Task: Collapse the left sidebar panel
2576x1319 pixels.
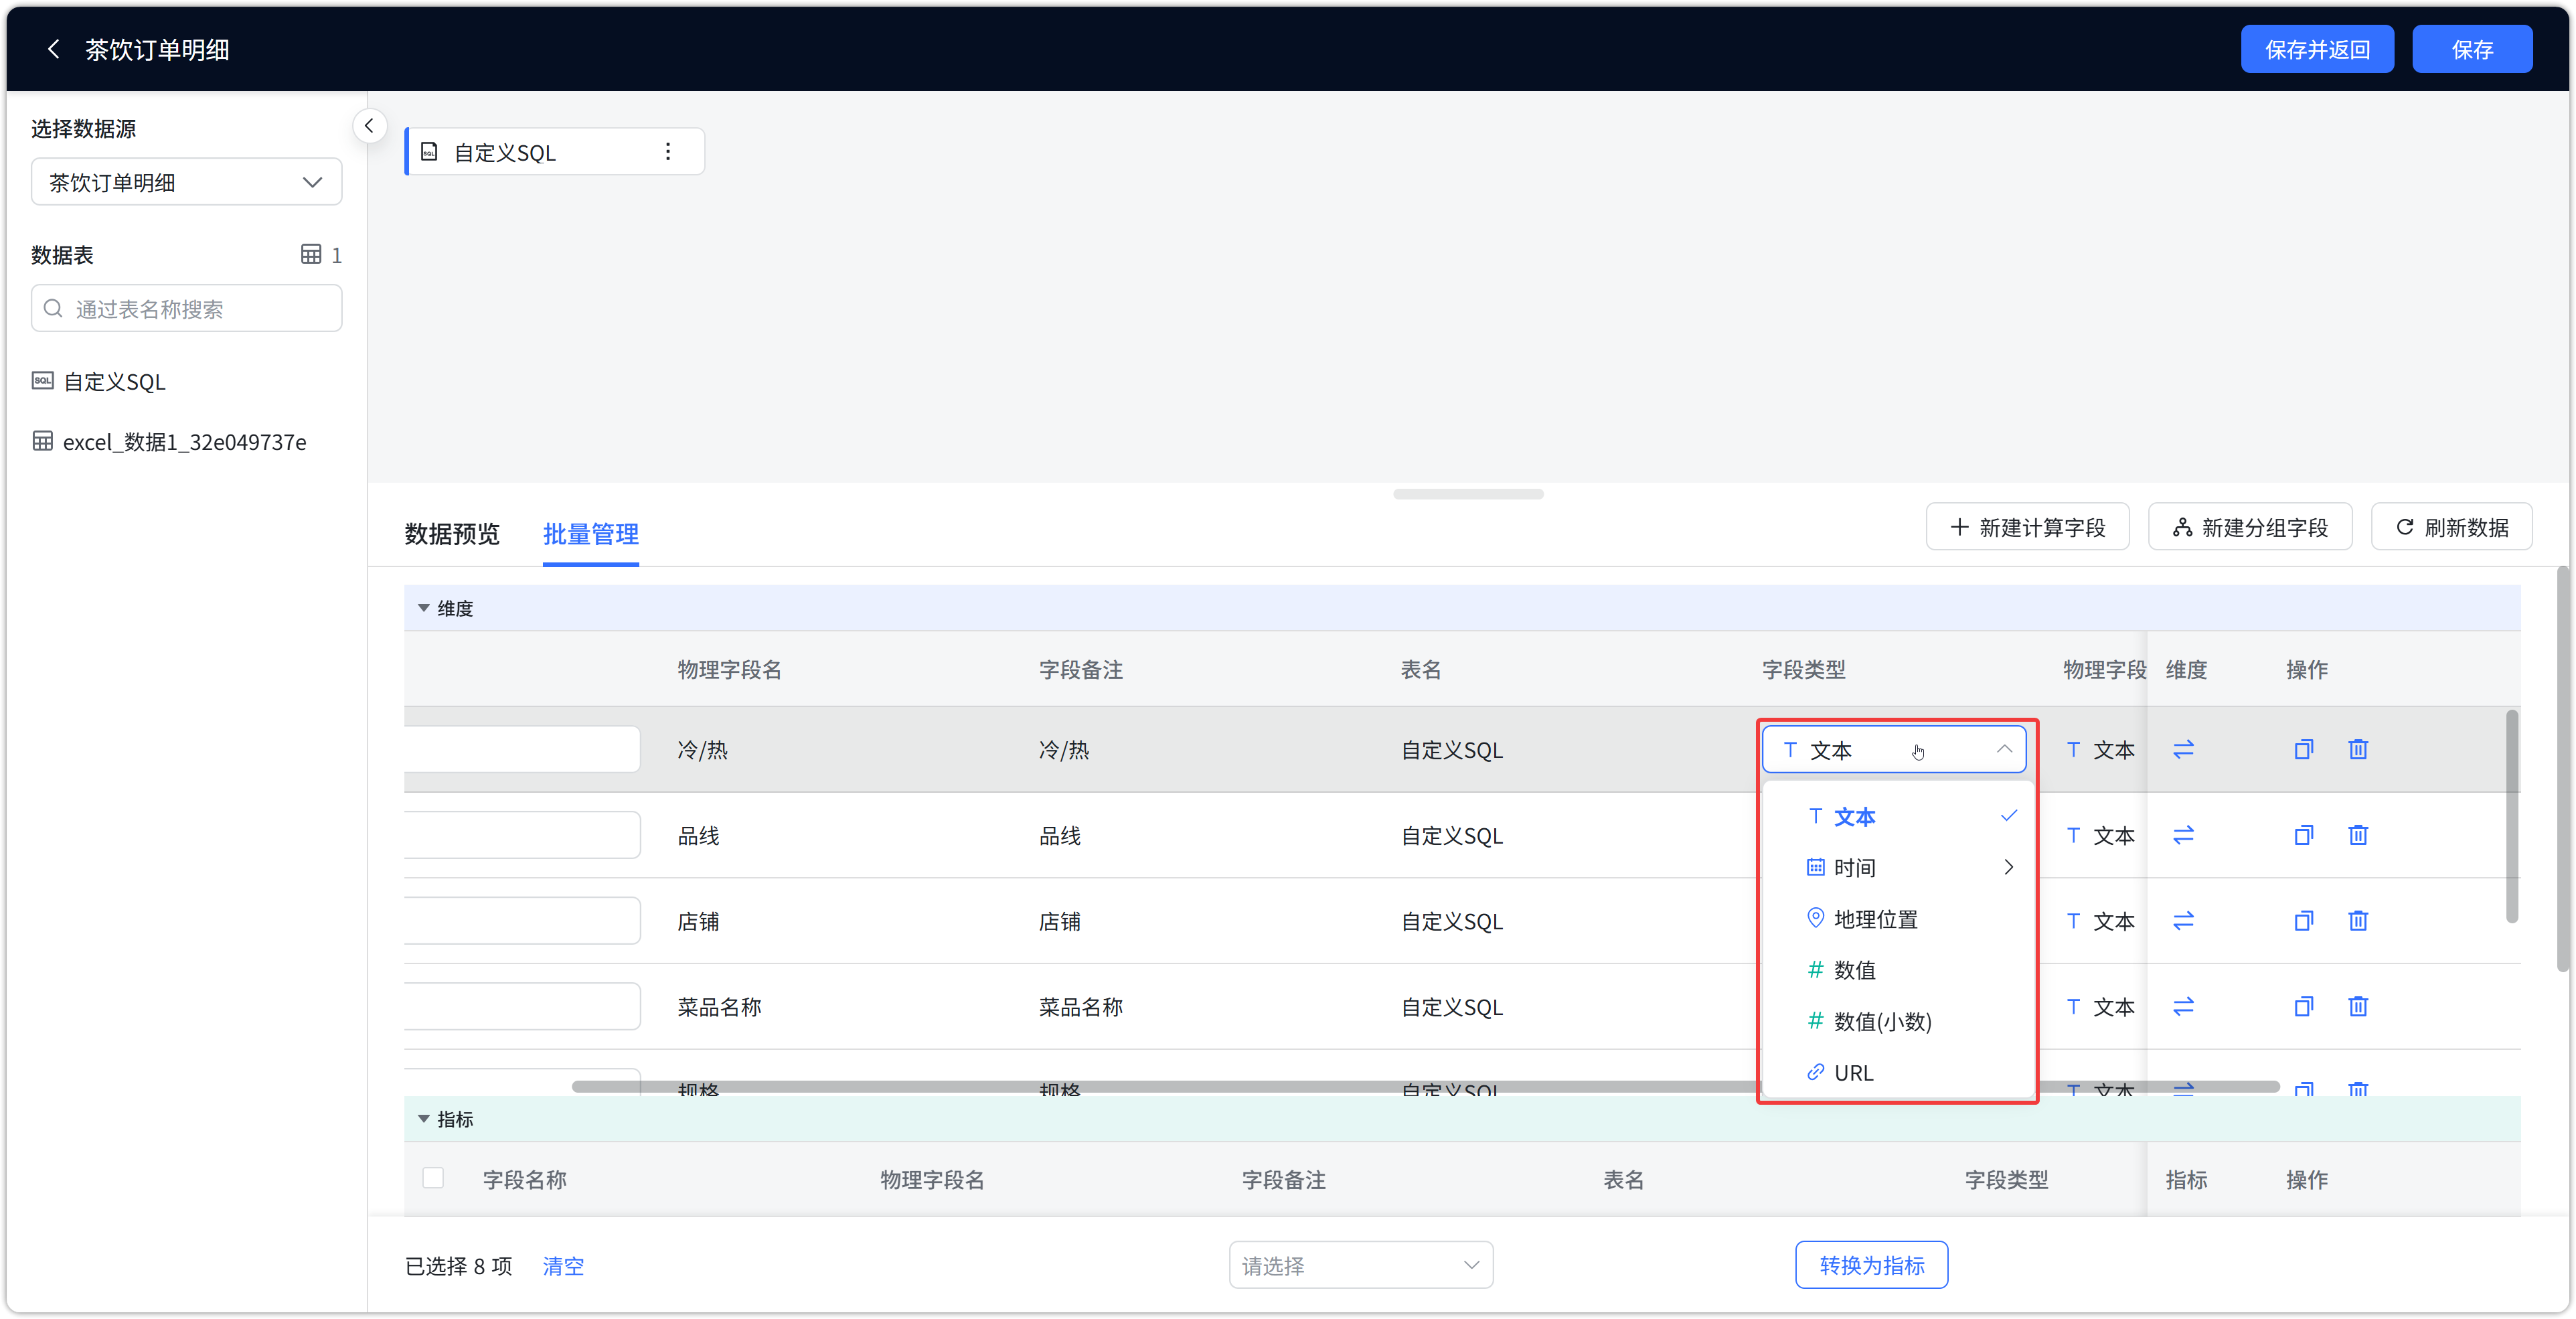Action: click(369, 126)
